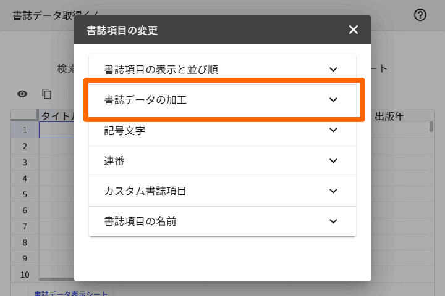The width and height of the screenshot is (445, 296).
Task: Expand the 記号文字 section chevron
Action: pos(334,130)
